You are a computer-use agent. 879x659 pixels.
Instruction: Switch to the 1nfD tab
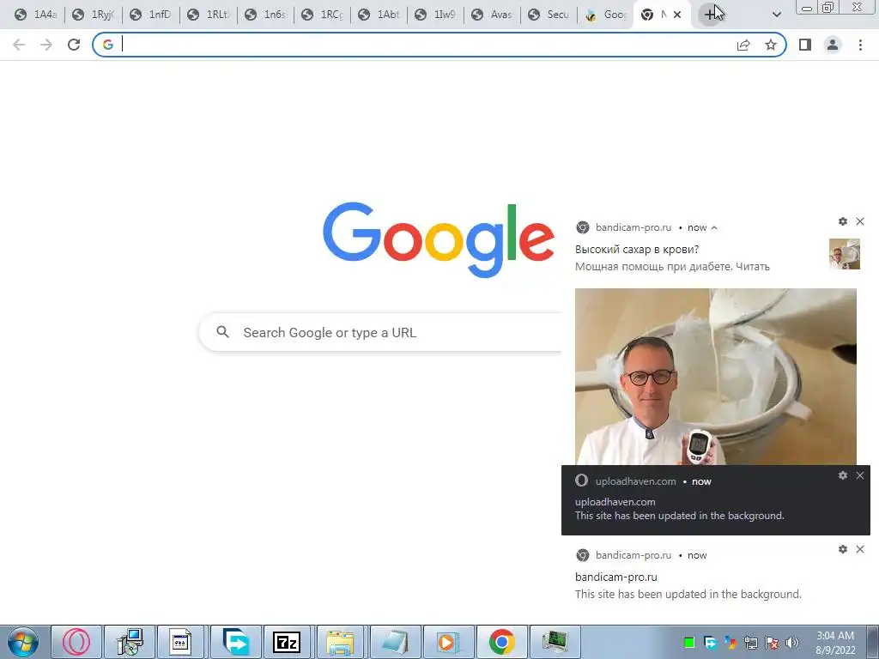[x=150, y=15]
